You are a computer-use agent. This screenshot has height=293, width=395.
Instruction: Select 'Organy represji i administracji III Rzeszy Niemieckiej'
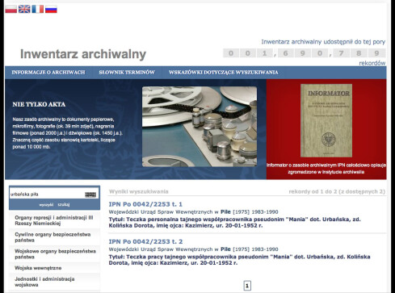[54, 220]
